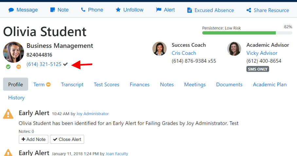The height and width of the screenshot is (156, 297).
Task: Select the Profile tab
Action: coord(15,84)
